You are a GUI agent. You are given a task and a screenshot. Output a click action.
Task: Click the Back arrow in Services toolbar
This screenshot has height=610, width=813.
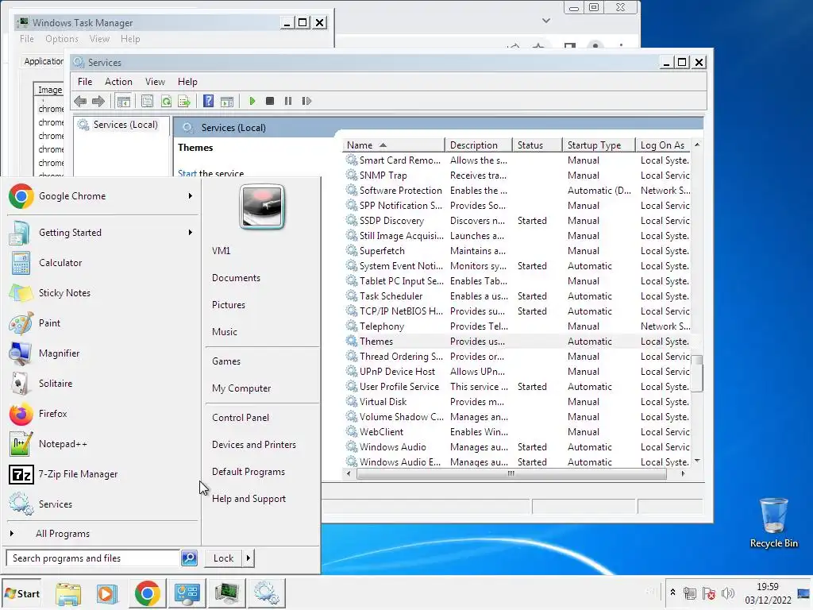80,101
